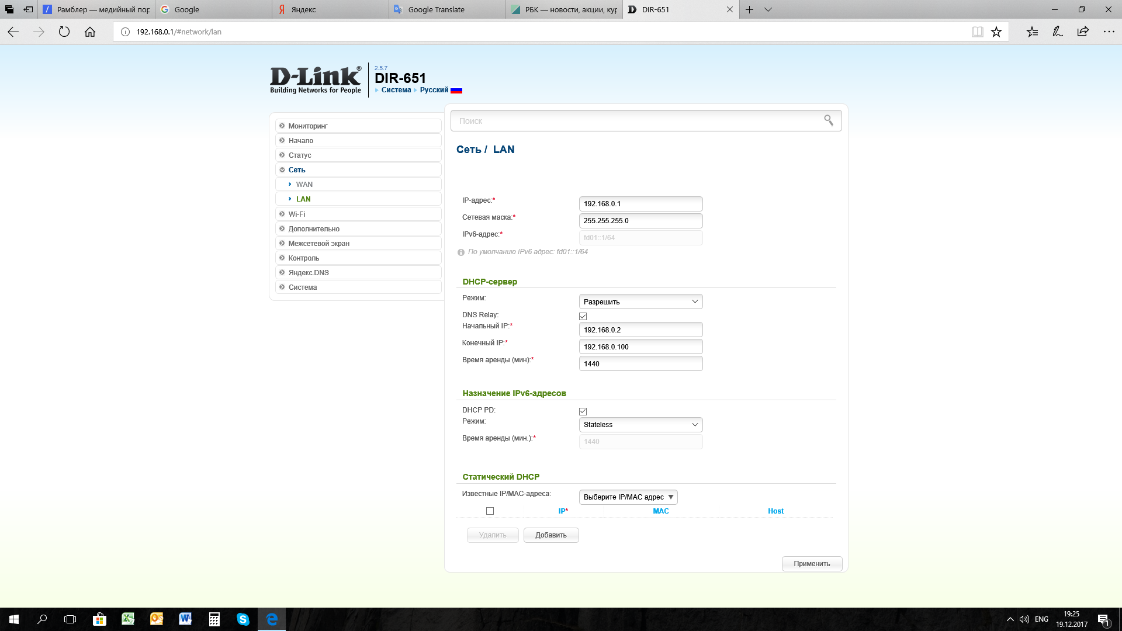Click the share icon in browser toolbar
The image size is (1122, 631).
(x=1083, y=32)
